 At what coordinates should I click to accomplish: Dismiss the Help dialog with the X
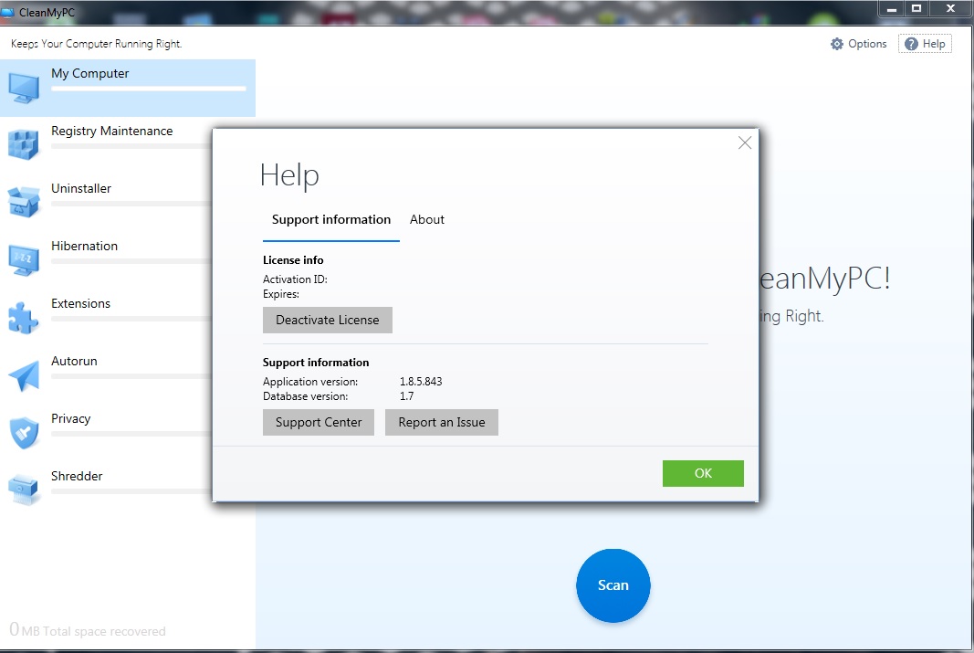point(745,142)
